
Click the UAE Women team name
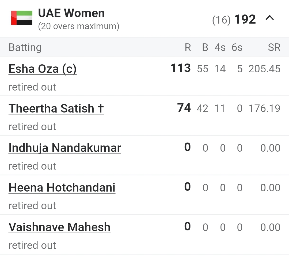[71, 13]
